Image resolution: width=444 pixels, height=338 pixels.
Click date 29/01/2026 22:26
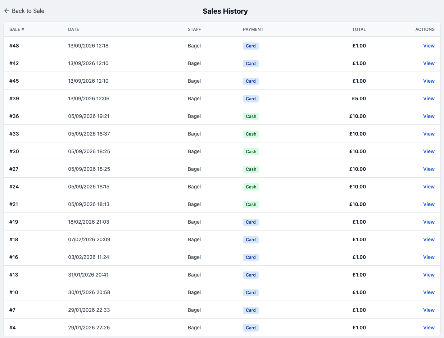pyautogui.click(x=89, y=328)
